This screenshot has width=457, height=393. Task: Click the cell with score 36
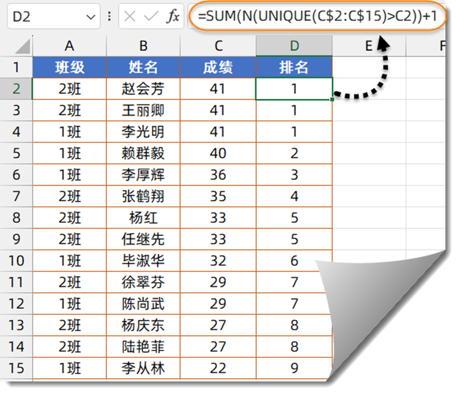pyautogui.click(x=218, y=175)
